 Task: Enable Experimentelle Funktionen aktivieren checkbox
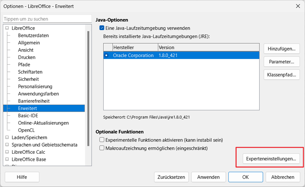click(102, 140)
